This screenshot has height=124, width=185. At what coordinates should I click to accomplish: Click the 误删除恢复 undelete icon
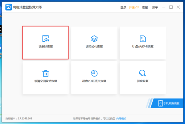(46, 39)
